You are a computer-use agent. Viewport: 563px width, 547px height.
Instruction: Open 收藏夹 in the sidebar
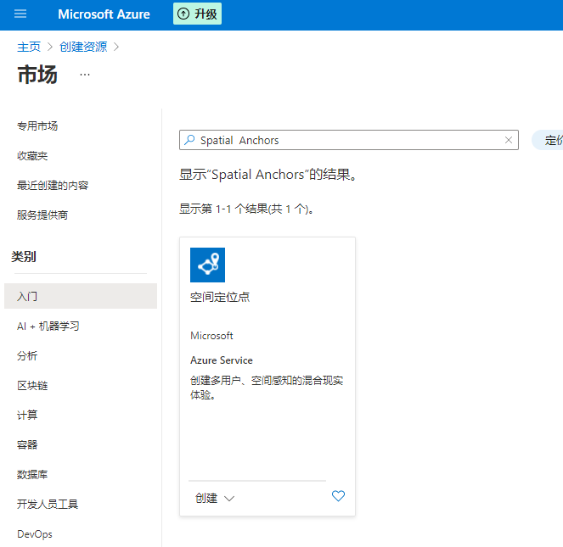tap(32, 156)
